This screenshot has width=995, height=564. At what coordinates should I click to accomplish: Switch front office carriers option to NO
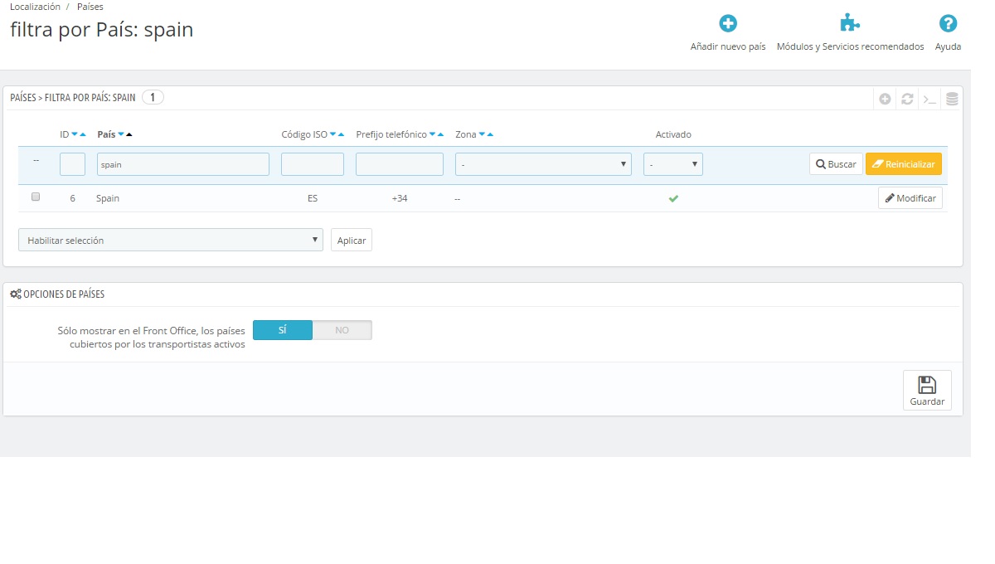coord(342,330)
